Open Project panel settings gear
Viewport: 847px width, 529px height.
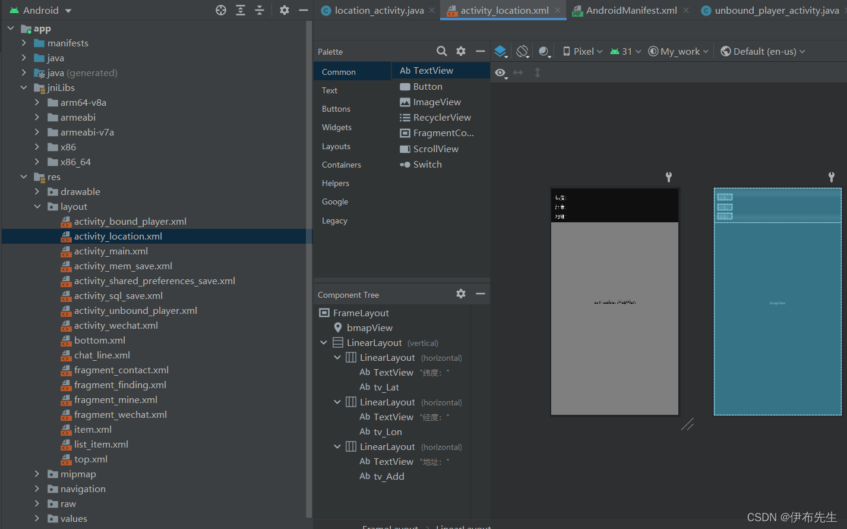(285, 10)
